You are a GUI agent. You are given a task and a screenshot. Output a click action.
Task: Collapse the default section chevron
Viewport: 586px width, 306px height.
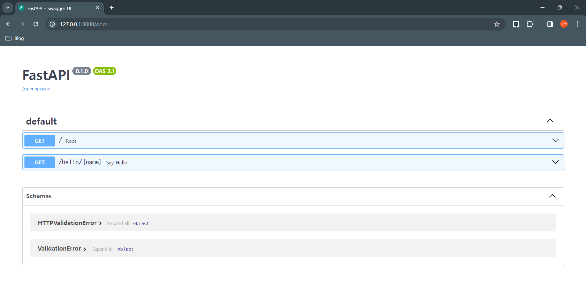[x=550, y=121]
